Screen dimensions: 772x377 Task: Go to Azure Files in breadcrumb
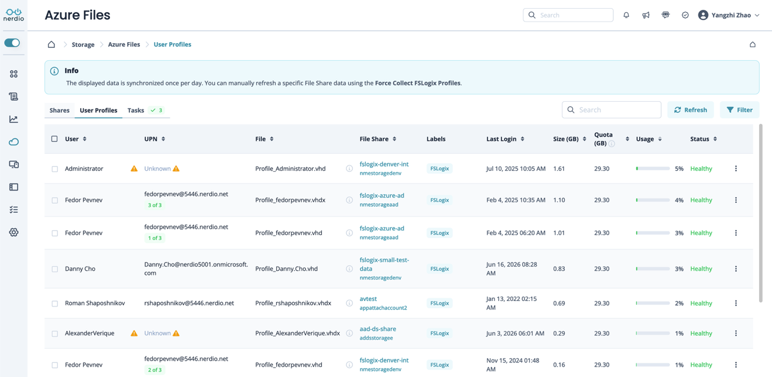coord(124,44)
